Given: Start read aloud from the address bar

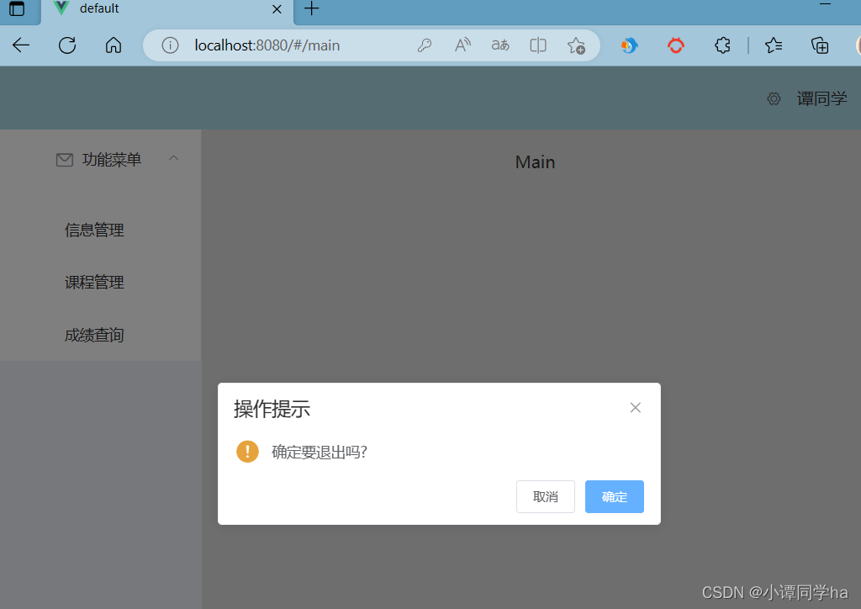Looking at the screenshot, I should point(462,45).
